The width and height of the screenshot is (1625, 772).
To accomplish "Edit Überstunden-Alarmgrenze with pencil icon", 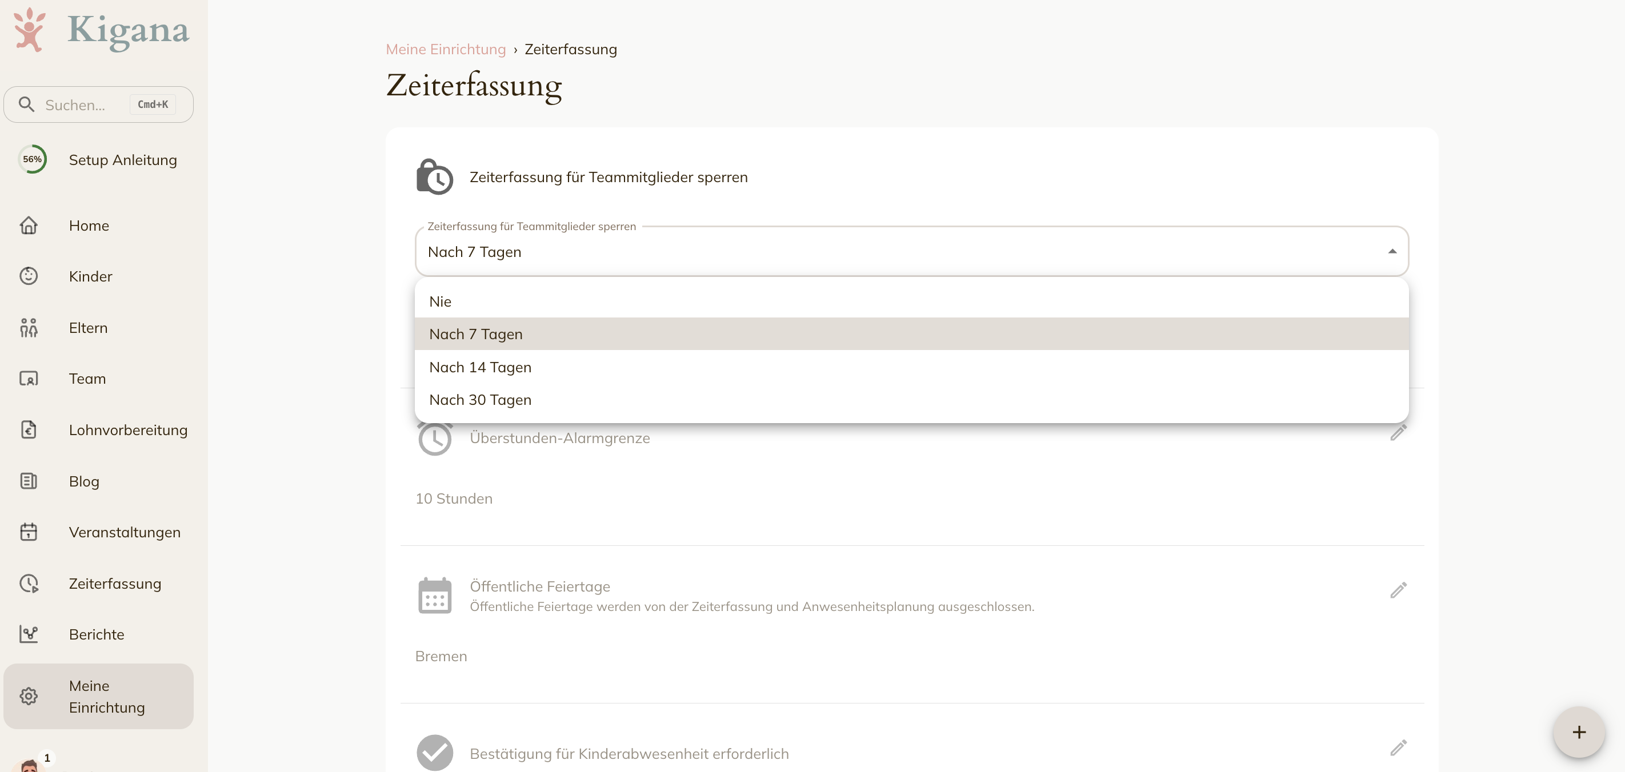I will [x=1398, y=433].
